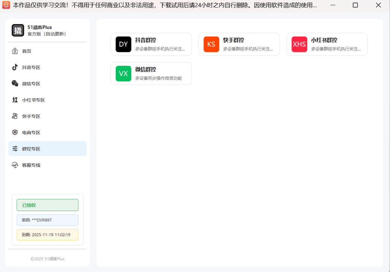The width and height of the screenshot is (390, 272).
Task: Click the sliders icon for 群控专区
Action: pos(15,149)
